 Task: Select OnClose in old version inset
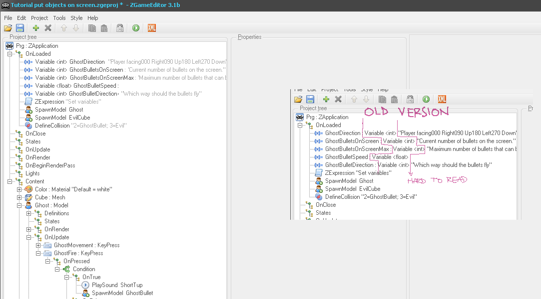pos(326,205)
